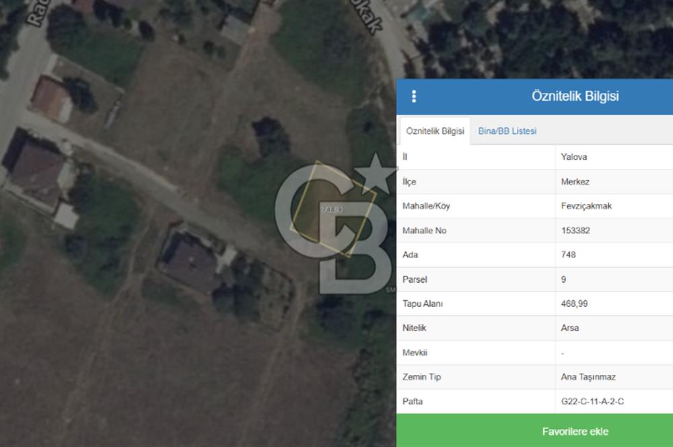Click the Favorilere ekle button
This screenshot has height=447, width=673.
pos(575,431)
